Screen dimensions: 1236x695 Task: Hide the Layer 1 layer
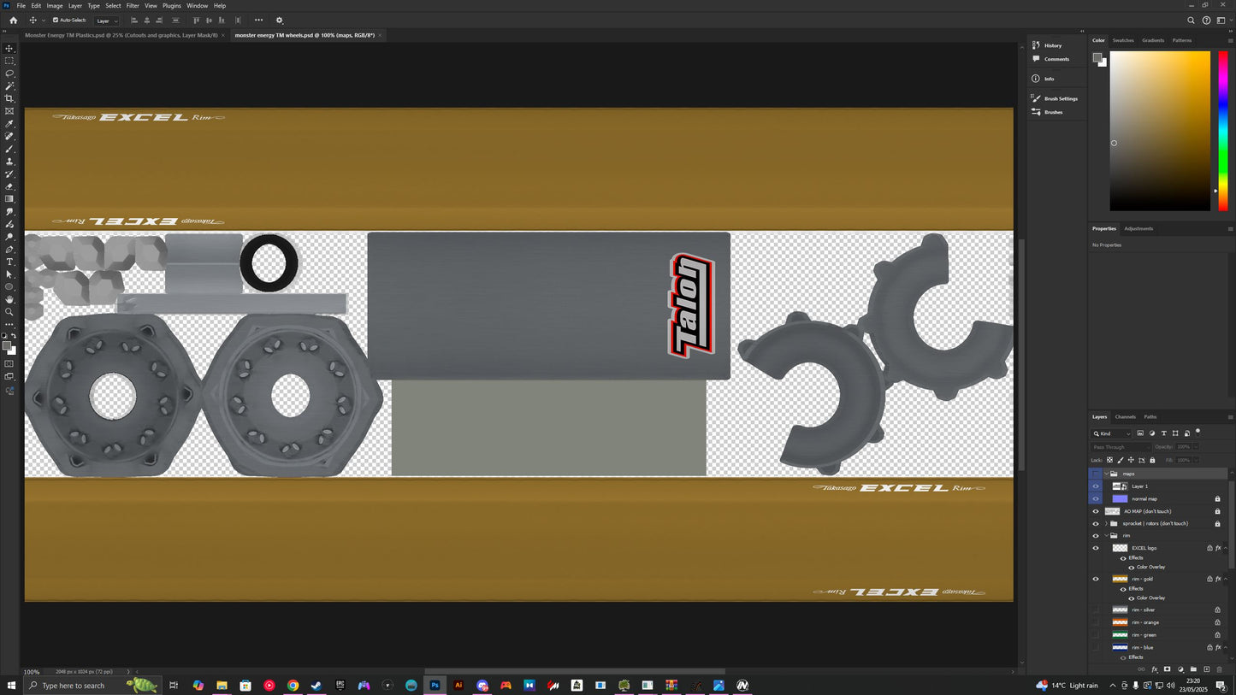(x=1096, y=486)
